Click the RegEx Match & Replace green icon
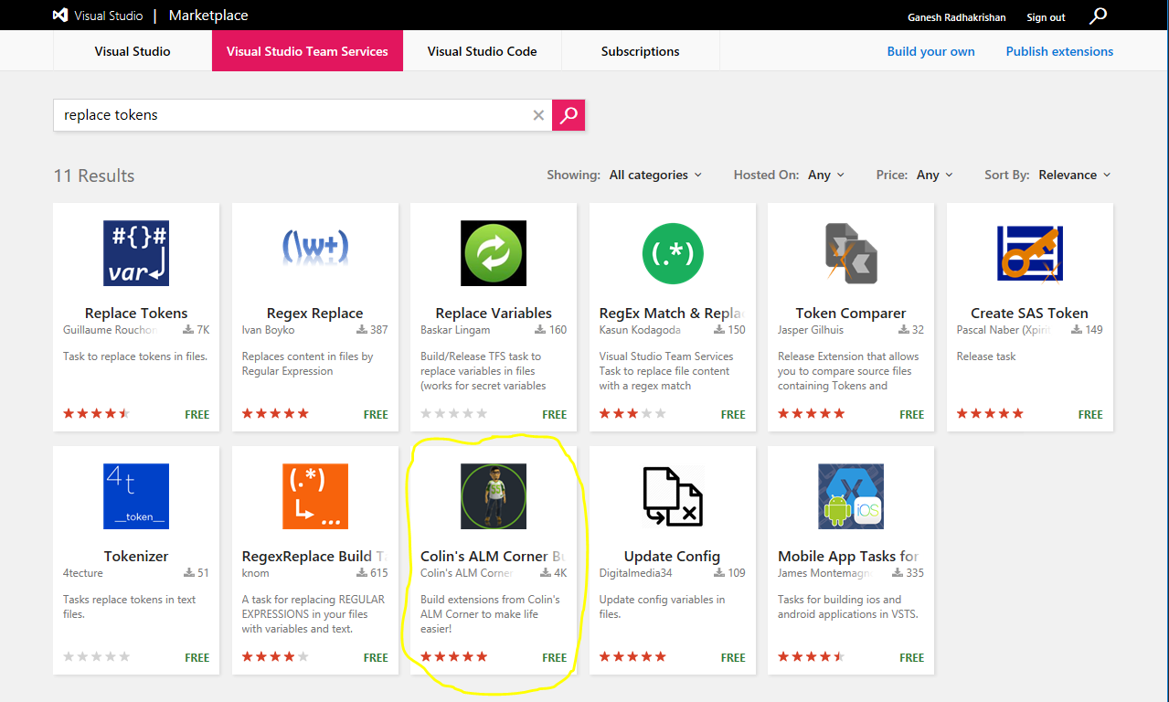The height and width of the screenshot is (702, 1169). (673, 253)
